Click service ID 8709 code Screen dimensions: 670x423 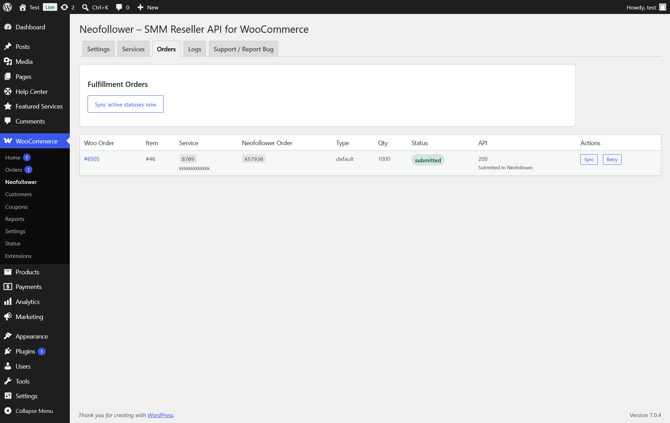click(188, 159)
